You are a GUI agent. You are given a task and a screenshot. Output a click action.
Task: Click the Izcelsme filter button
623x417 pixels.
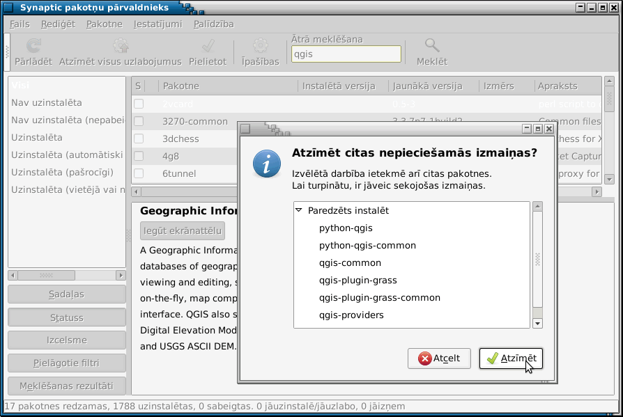(x=67, y=340)
